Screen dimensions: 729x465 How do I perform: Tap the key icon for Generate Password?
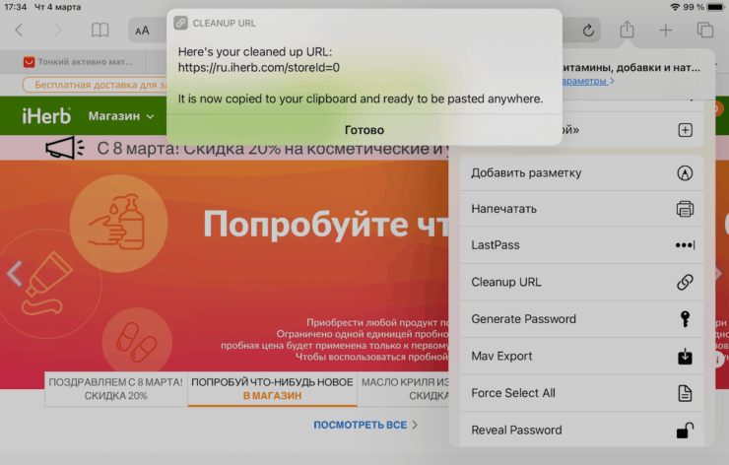pos(685,319)
